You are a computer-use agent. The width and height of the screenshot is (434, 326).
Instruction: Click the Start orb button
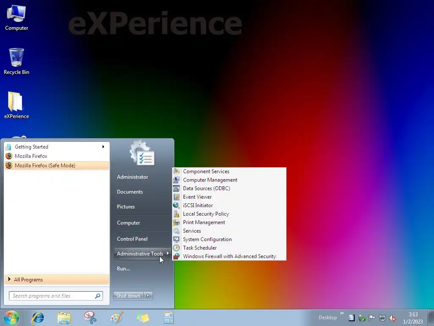11,318
